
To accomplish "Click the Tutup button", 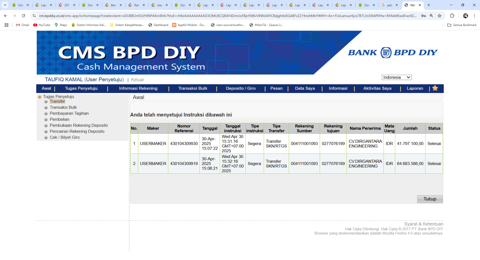I will tap(430, 199).
